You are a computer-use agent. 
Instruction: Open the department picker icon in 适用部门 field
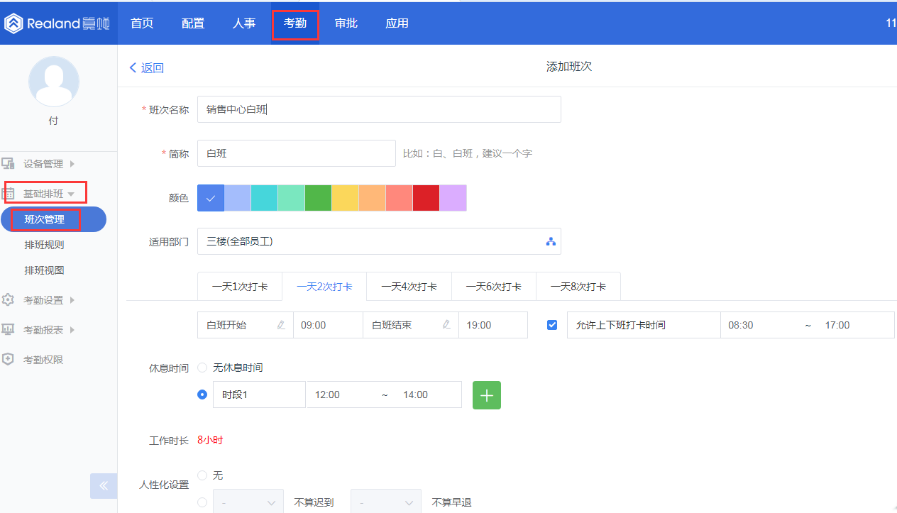coord(551,241)
